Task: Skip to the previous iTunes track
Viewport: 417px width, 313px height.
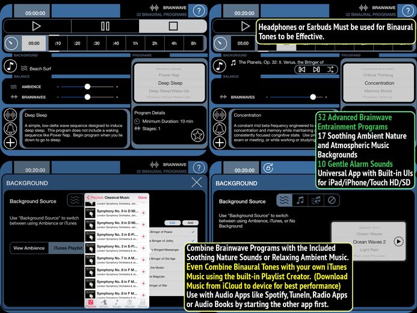Action: (x=302, y=70)
